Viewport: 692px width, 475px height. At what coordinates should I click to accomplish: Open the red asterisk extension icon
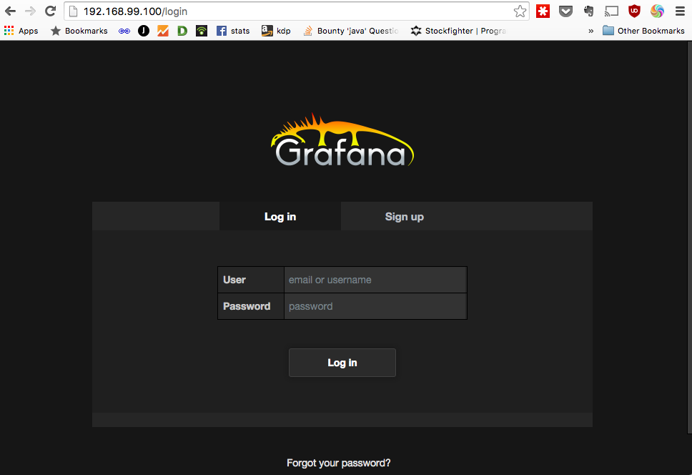(543, 11)
